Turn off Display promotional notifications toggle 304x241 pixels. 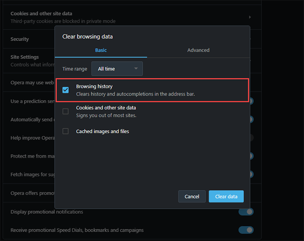246,211
